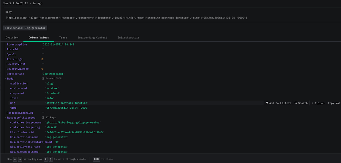Open the Overview tab
Viewport: 341px width, 163px height.
point(12,37)
